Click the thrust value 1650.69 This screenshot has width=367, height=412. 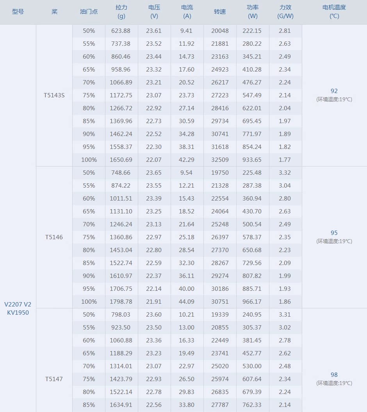[x=121, y=160]
